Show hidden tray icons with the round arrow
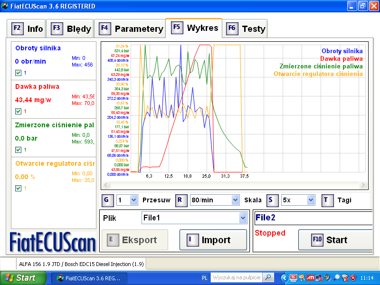Viewport: 380px width, 285px height. coord(285,278)
